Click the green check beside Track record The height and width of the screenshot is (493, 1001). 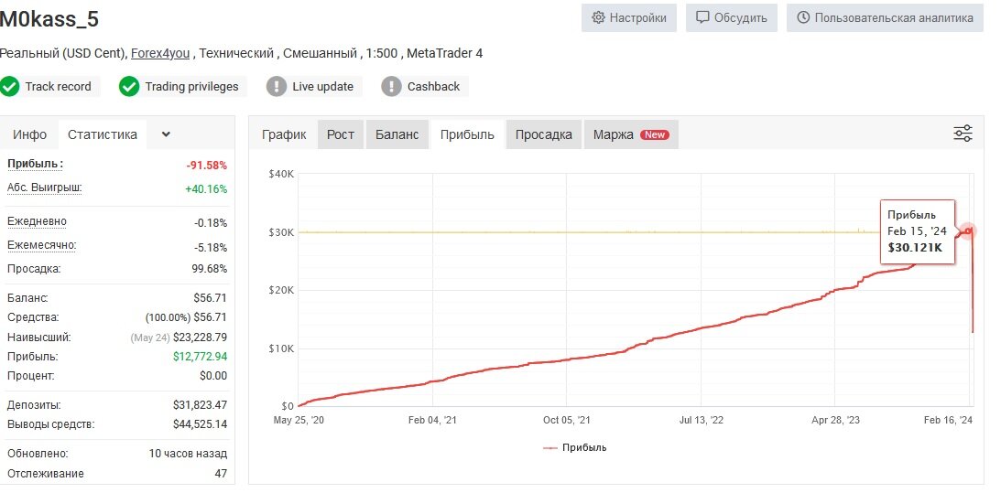point(9,87)
